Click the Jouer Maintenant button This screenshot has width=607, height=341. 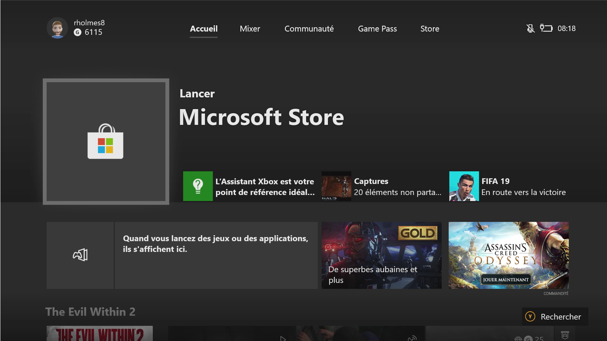506,280
